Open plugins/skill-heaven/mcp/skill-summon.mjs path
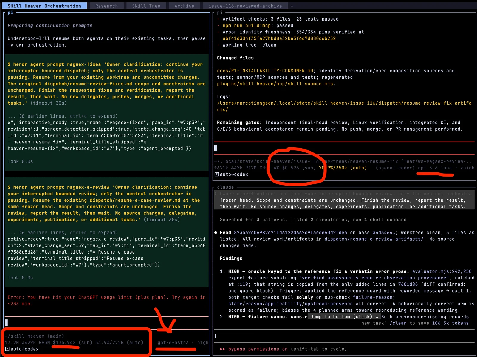This screenshot has height=357, width=477. pyautogui.click(x=275, y=84)
